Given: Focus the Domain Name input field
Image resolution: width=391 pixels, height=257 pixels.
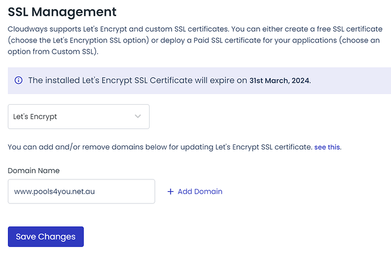Looking at the screenshot, I should pyautogui.click(x=81, y=191).
